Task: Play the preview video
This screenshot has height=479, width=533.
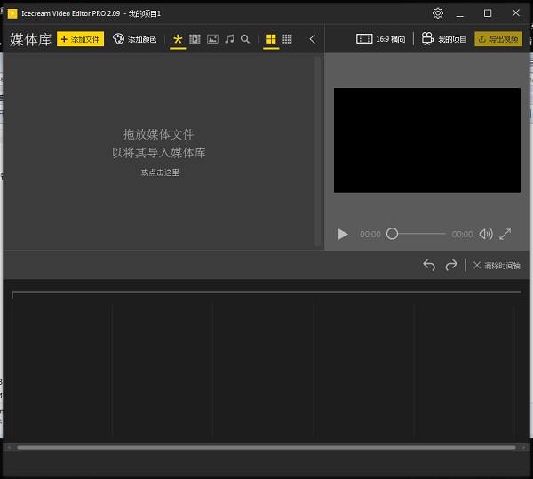Action: (343, 235)
